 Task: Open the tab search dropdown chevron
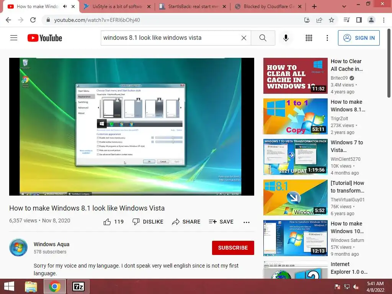[x=344, y=7]
